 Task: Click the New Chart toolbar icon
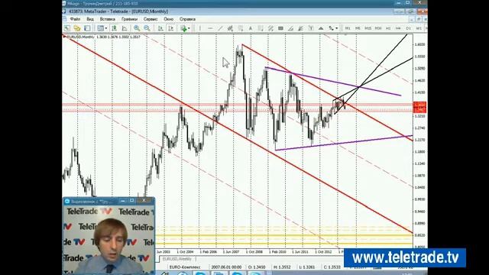tap(67, 28)
